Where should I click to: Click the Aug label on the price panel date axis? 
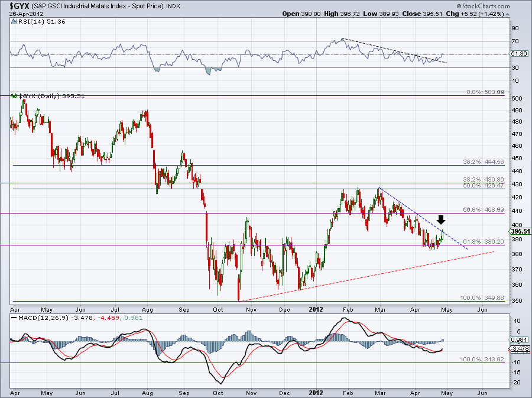click(148, 309)
